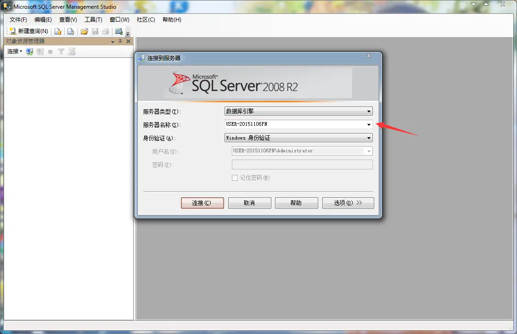Click the database engine query icon

coord(58,31)
